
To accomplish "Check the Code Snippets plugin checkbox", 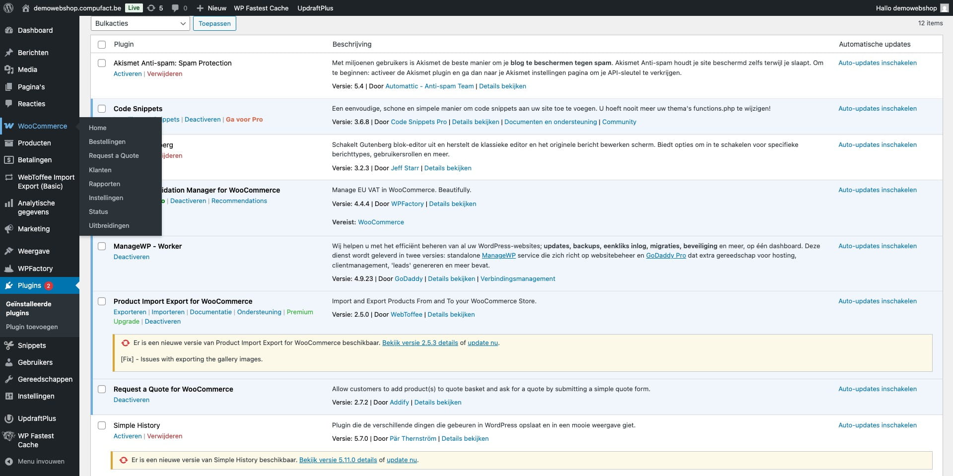I will click(102, 109).
